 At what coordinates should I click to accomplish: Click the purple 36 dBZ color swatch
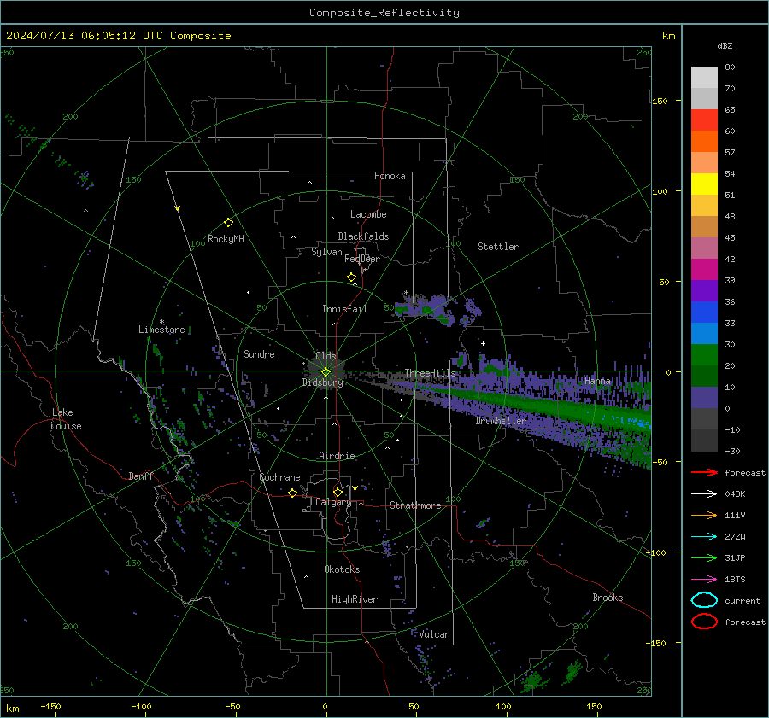(704, 290)
